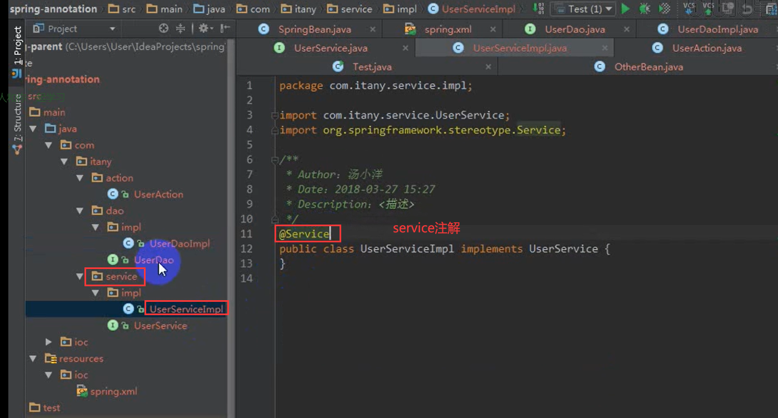This screenshot has width=778, height=418.
Task: Collapse the dao package
Action: point(80,211)
